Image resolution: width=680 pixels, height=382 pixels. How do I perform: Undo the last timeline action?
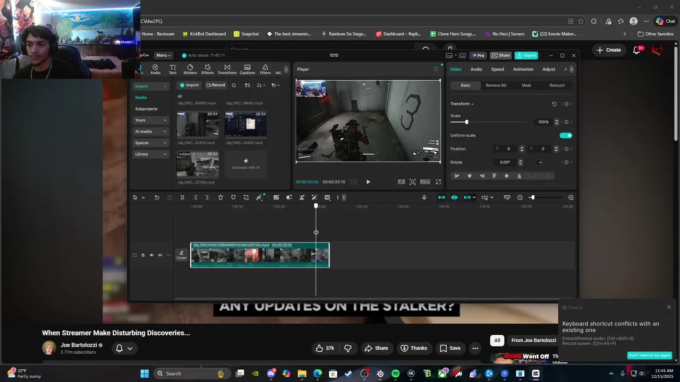[157, 197]
